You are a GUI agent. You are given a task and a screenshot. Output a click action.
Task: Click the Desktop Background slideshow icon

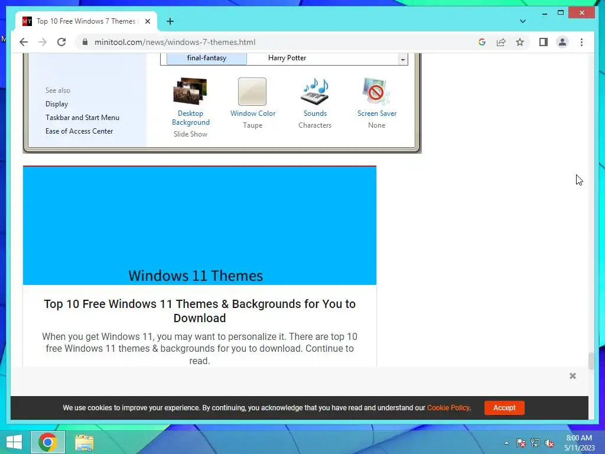190,91
